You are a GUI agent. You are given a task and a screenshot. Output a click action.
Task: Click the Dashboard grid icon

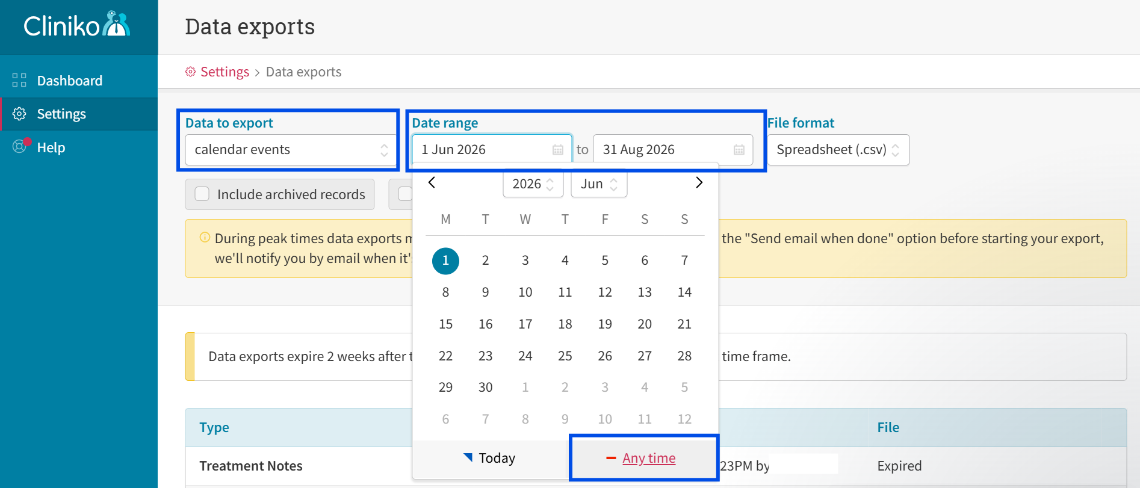[x=19, y=81]
